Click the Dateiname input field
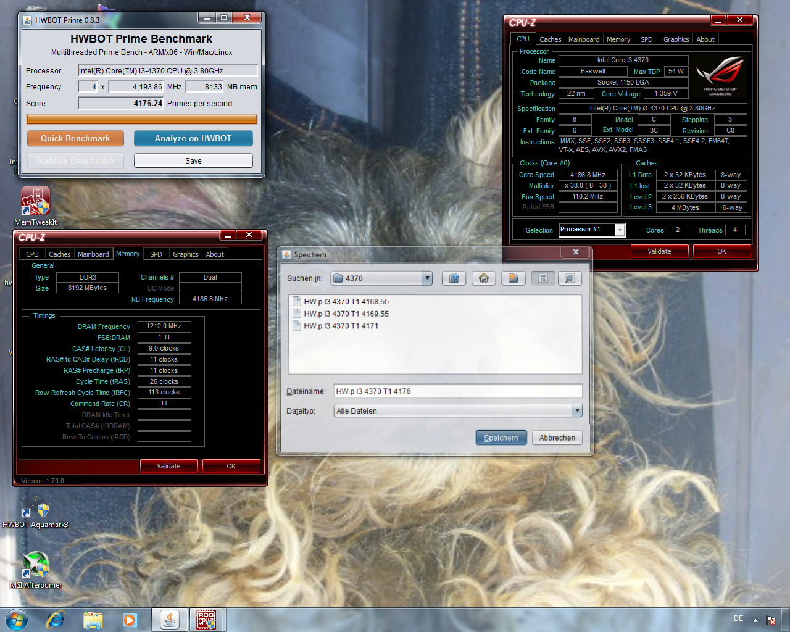Image resolution: width=790 pixels, height=632 pixels. click(x=458, y=391)
